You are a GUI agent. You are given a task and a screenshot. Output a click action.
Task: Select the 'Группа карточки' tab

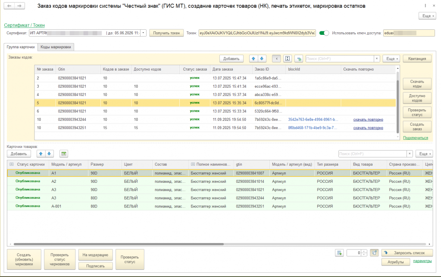[x=21, y=47]
